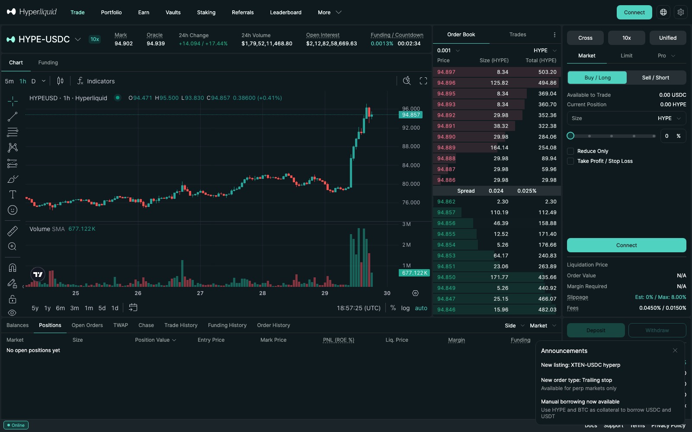Click the top Connect button
The height and width of the screenshot is (432, 692).
(x=634, y=12)
